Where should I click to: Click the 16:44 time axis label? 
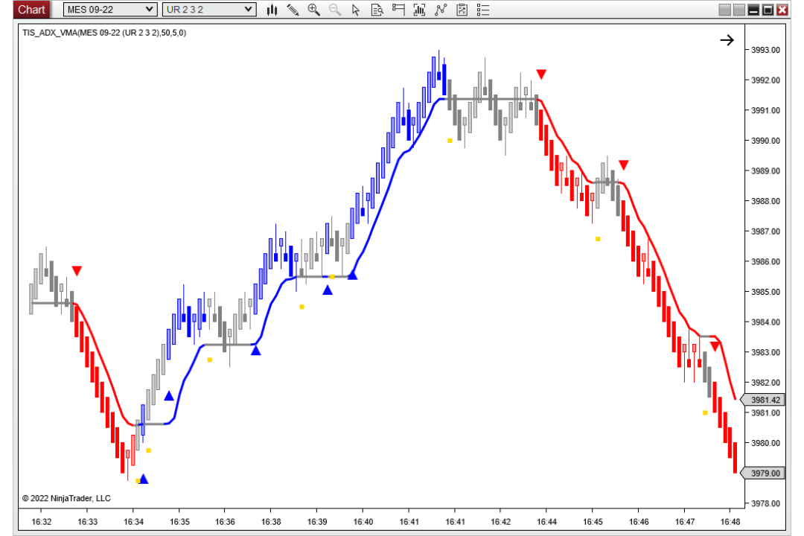(546, 522)
